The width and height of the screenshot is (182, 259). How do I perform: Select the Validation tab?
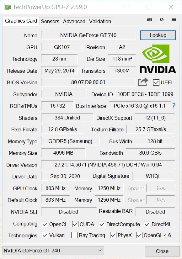(x=100, y=21)
